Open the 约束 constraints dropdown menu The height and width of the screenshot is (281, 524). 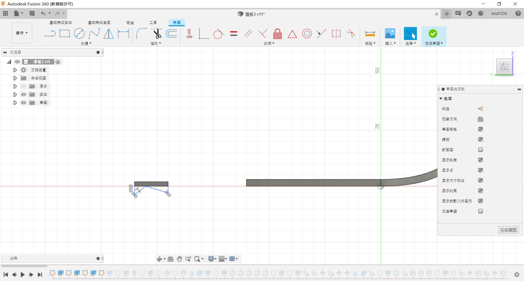[x=269, y=43]
